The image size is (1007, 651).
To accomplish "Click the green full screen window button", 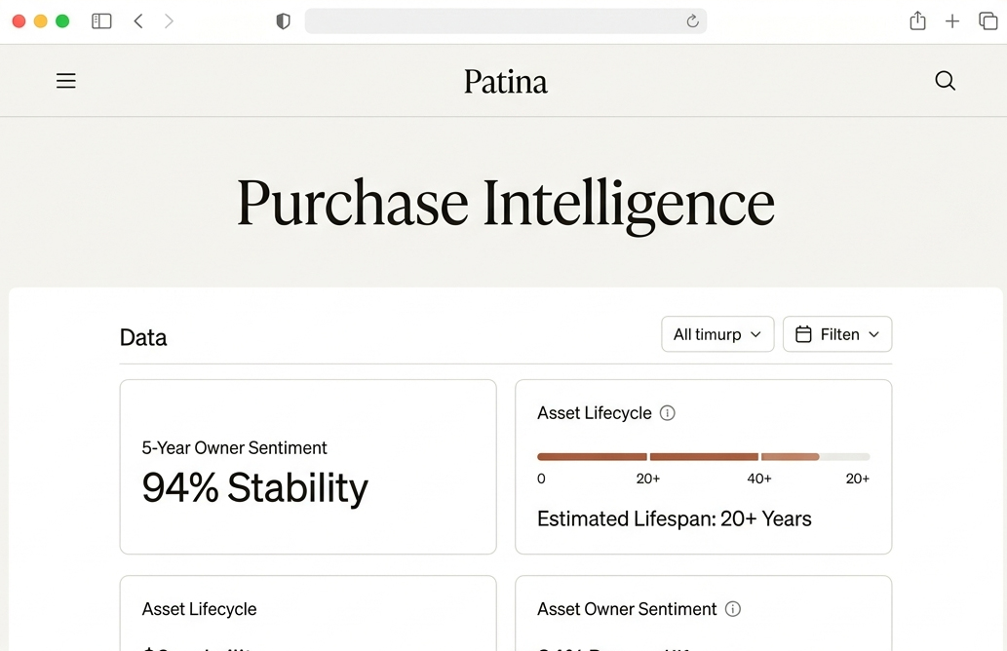I will (x=62, y=21).
